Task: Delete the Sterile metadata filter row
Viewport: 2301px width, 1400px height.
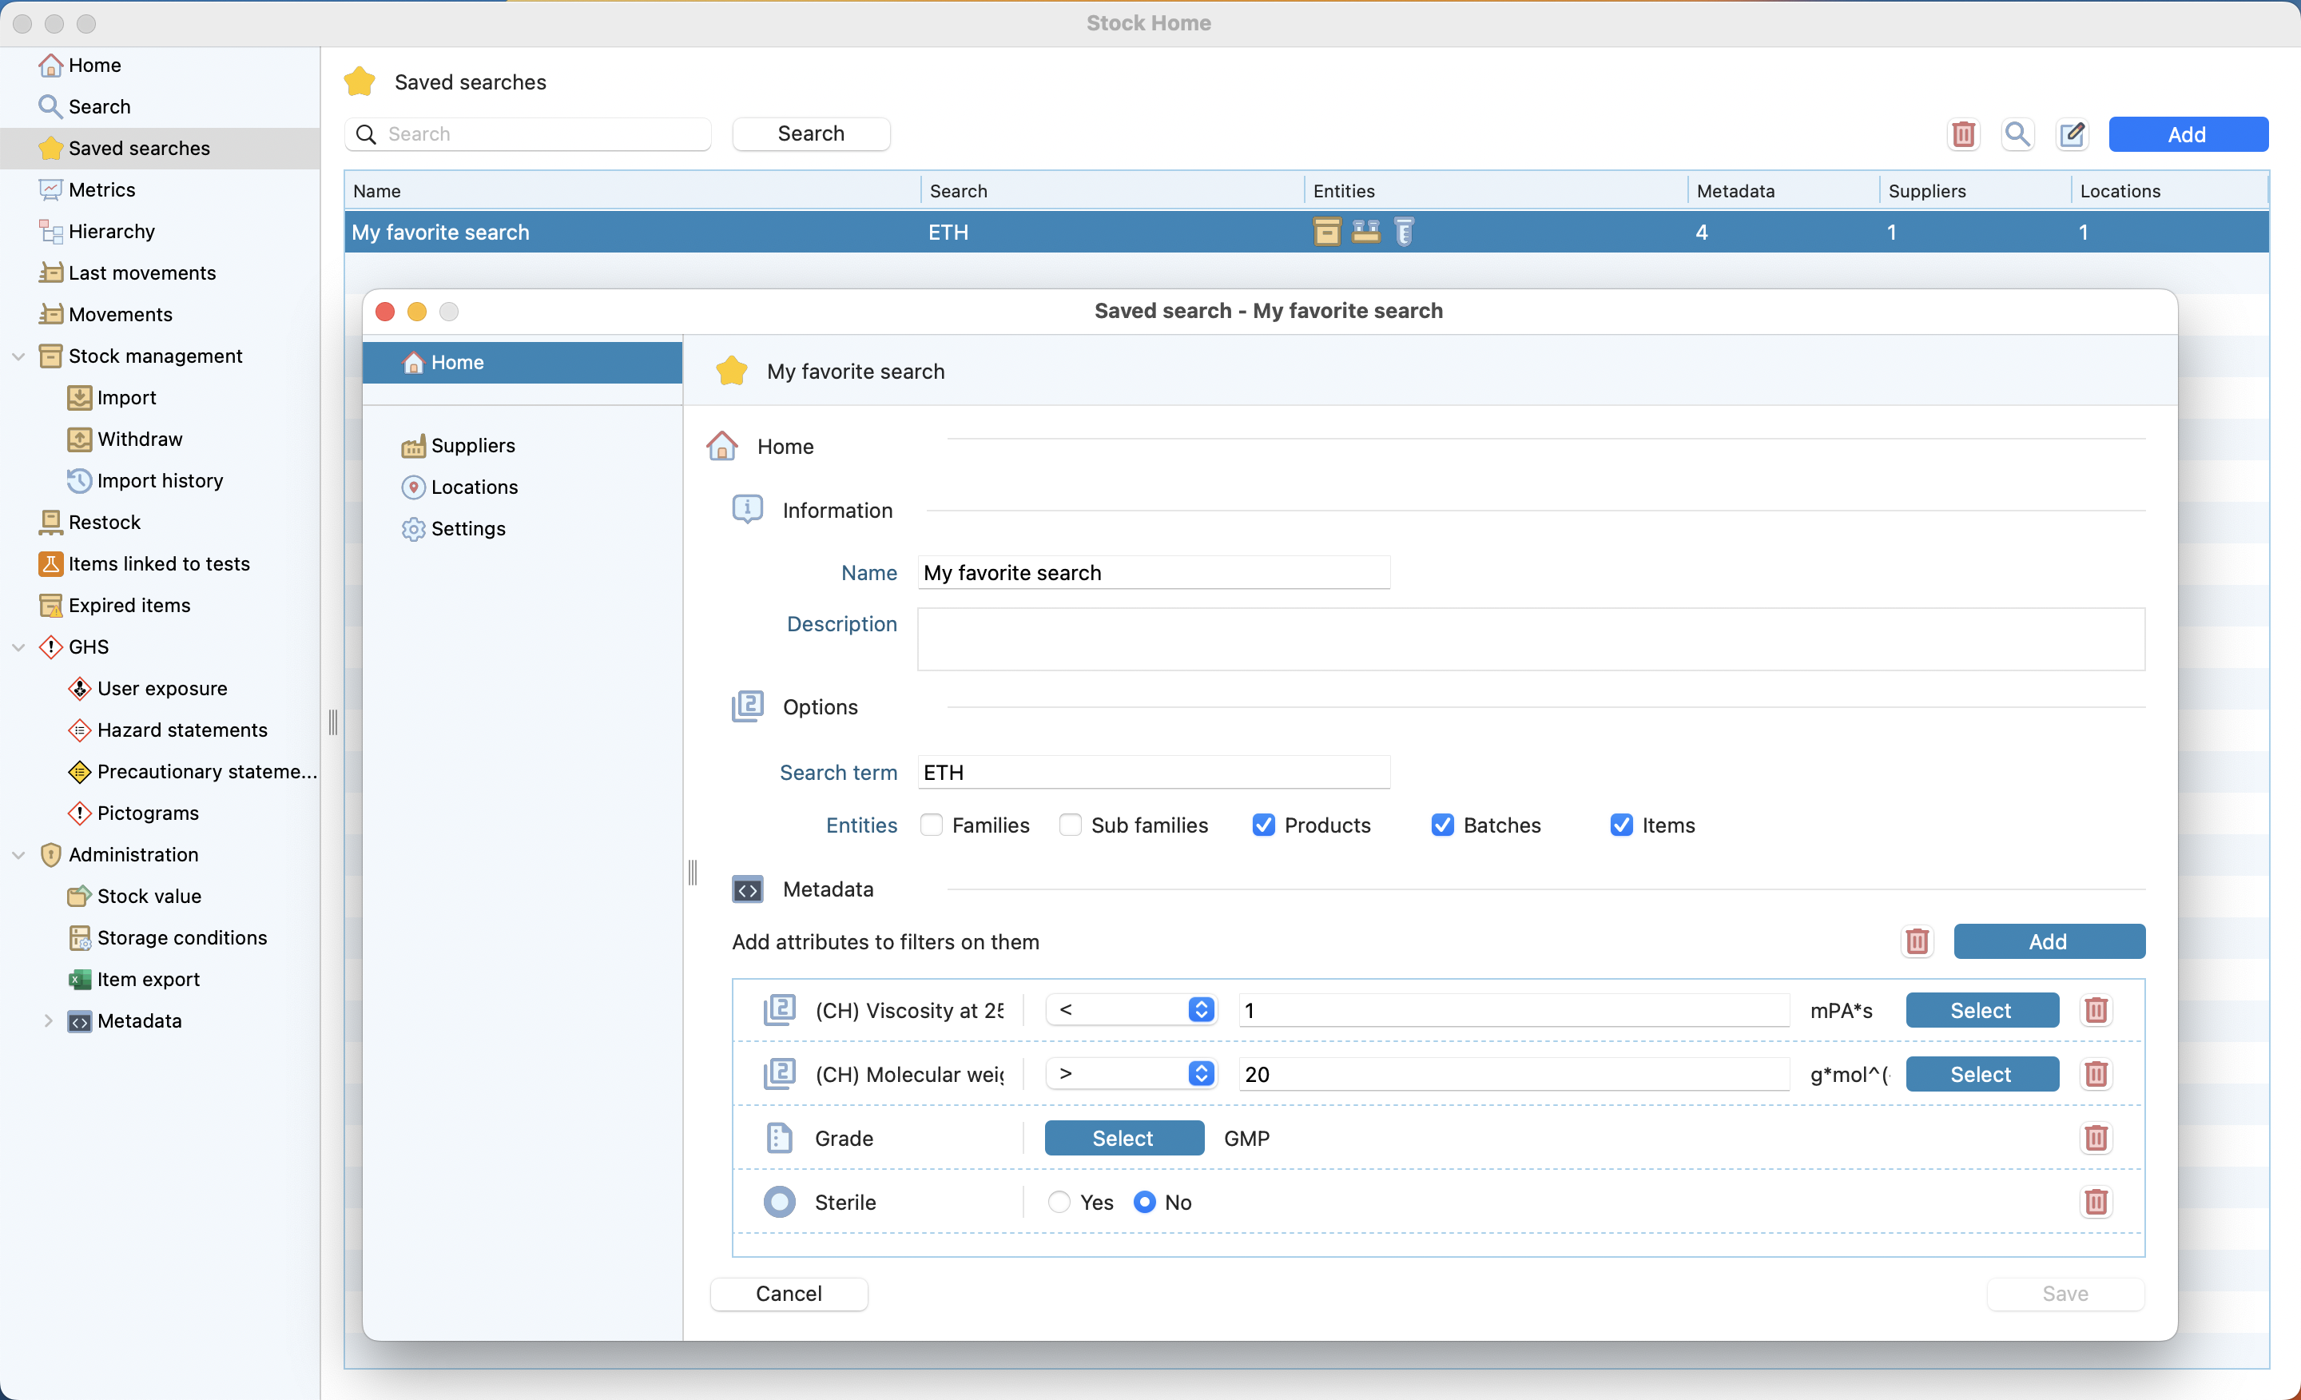Action: coord(2096,1202)
